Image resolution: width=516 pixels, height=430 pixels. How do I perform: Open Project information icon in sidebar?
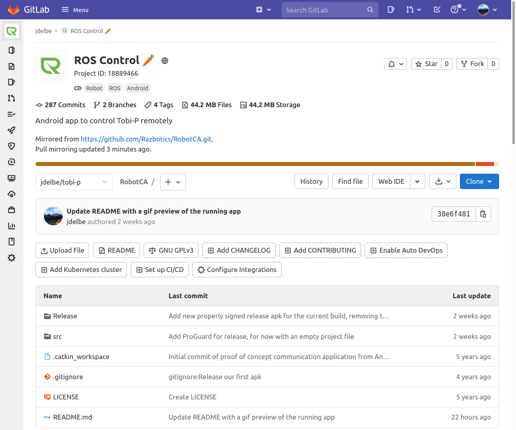pyautogui.click(x=12, y=50)
